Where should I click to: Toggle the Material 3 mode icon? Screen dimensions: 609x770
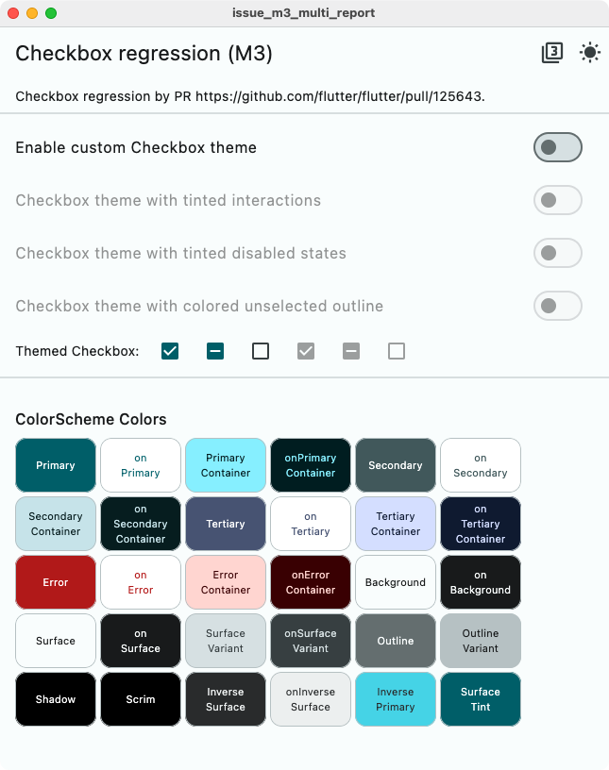(x=552, y=53)
